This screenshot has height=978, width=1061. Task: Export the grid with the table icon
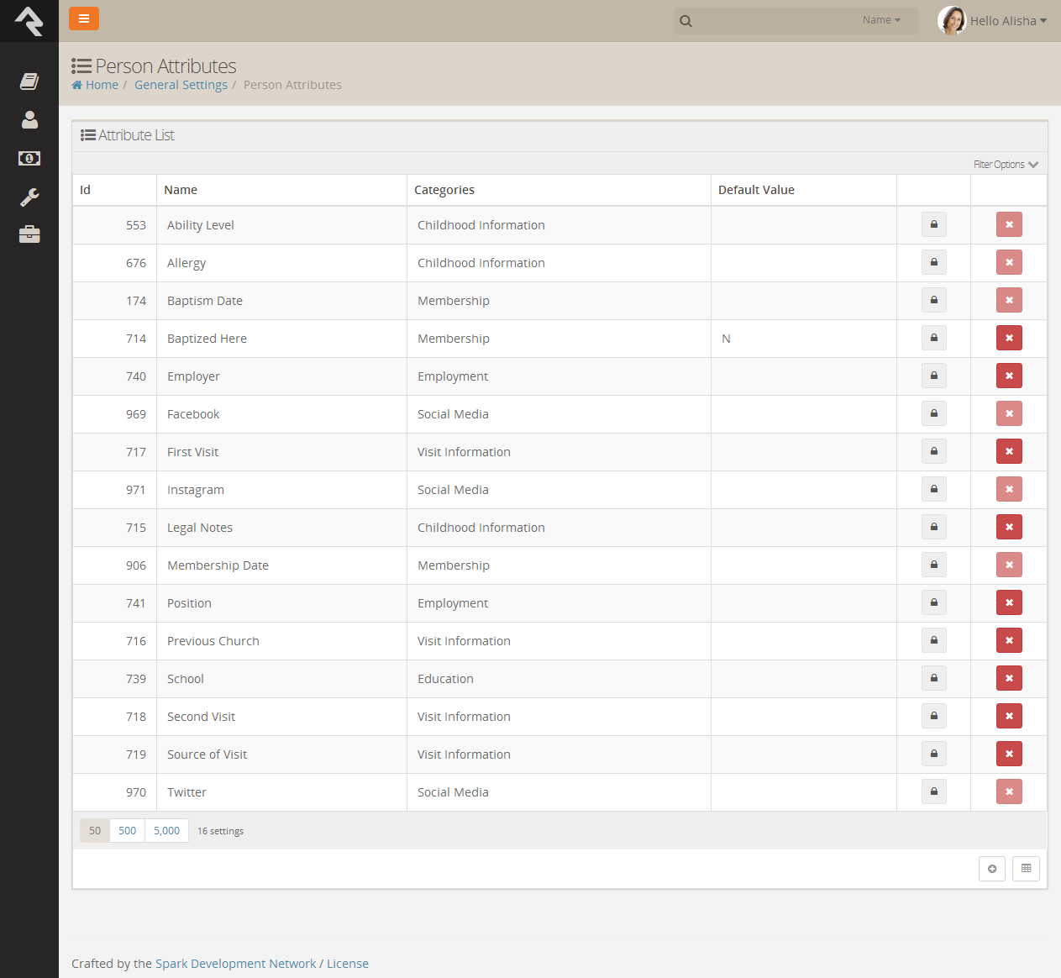pyautogui.click(x=1026, y=869)
